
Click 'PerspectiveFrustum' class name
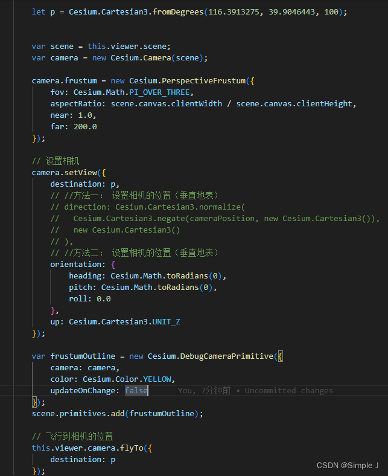click(203, 81)
